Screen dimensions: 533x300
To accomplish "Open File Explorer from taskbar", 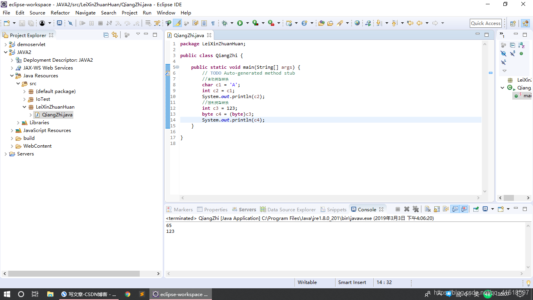I will click(x=50, y=294).
